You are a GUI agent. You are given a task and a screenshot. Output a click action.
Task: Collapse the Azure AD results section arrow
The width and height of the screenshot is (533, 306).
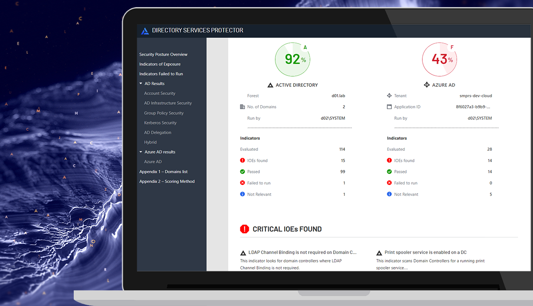[x=141, y=152]
